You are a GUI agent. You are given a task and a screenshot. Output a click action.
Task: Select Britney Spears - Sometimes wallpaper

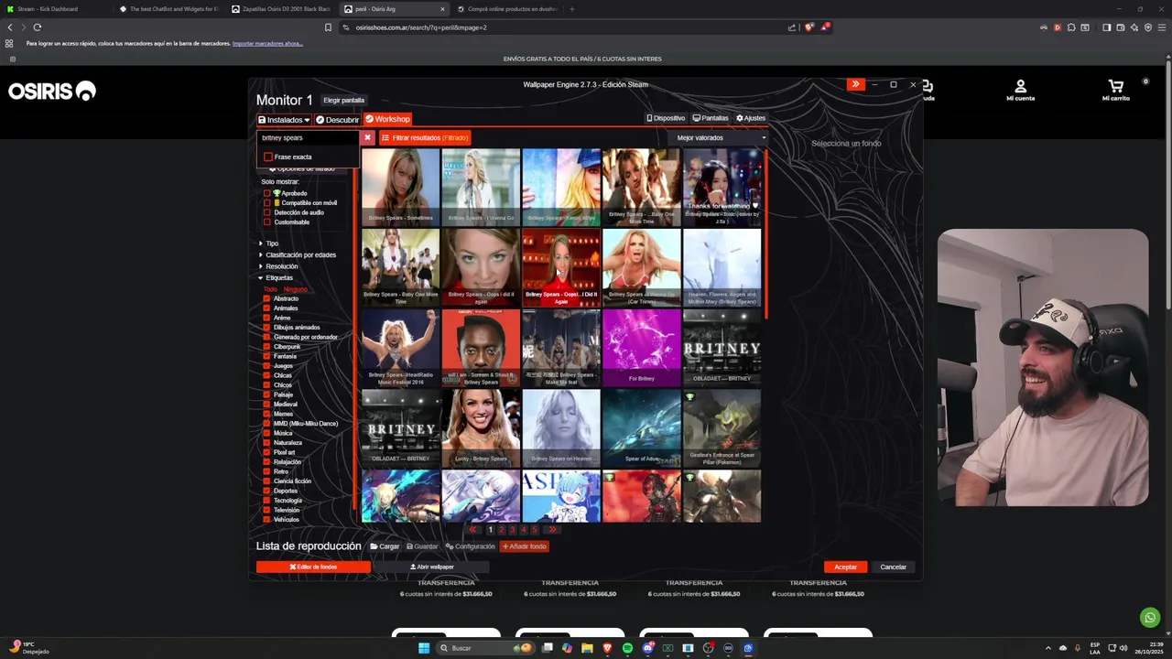point(400,187)
